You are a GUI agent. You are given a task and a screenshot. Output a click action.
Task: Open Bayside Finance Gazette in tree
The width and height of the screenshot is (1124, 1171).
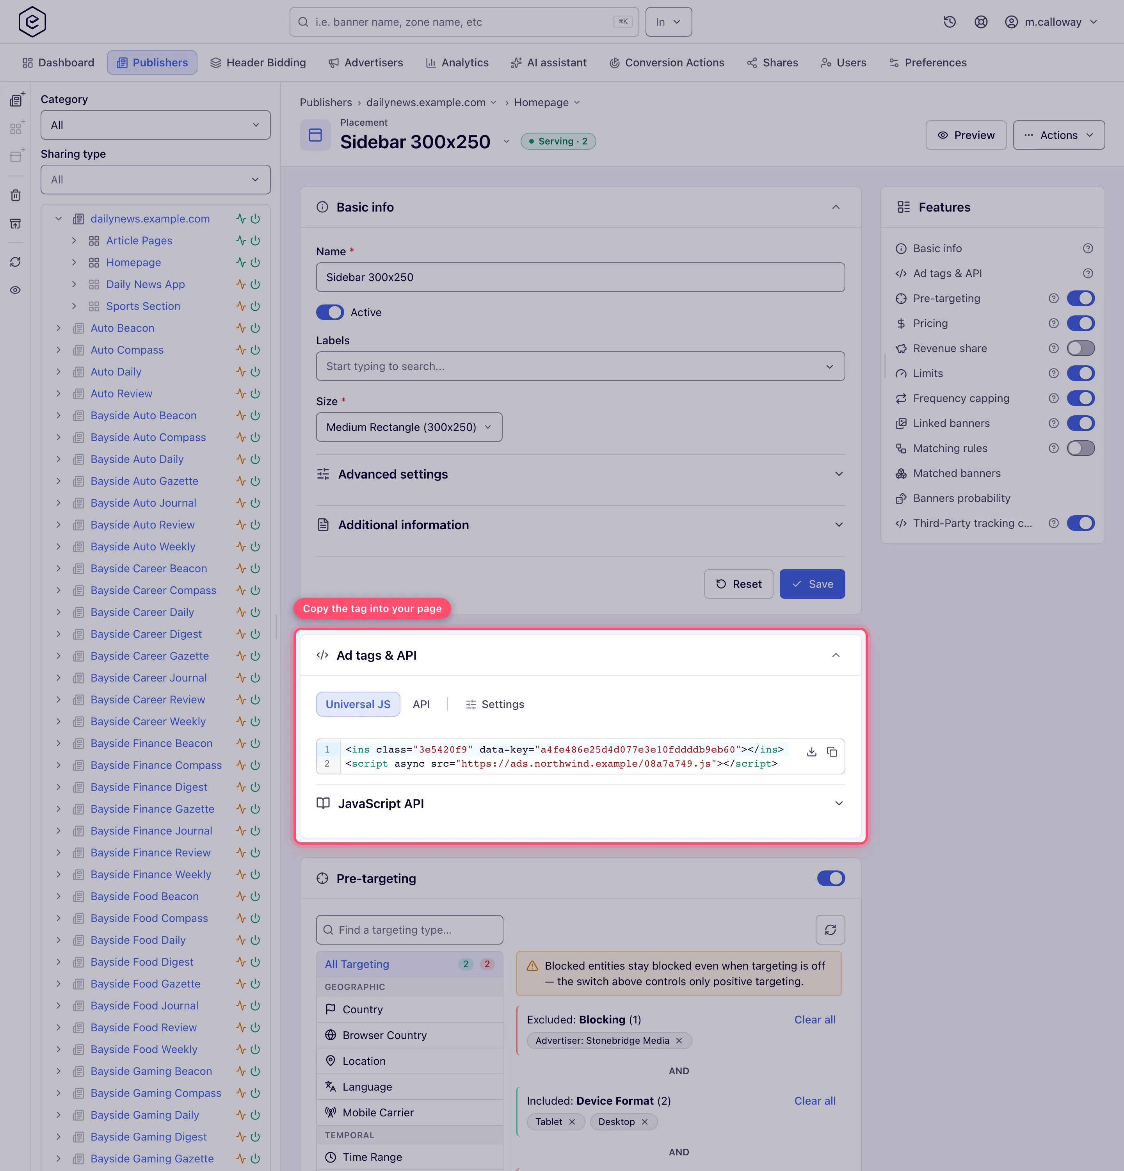(152, 809)
